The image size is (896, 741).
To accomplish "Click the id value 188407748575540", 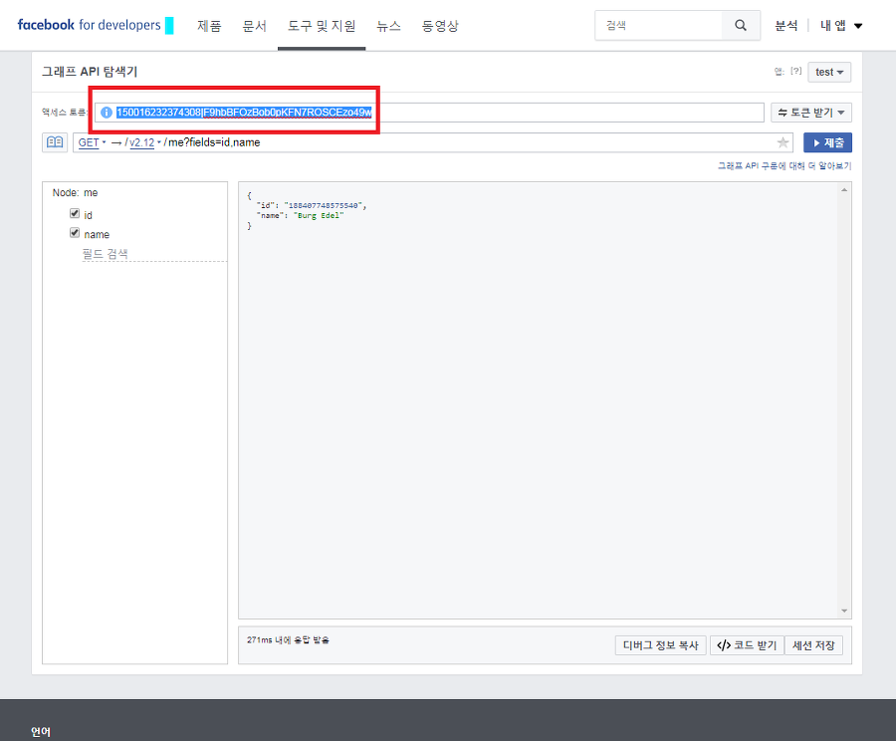I will pos(324,205).
